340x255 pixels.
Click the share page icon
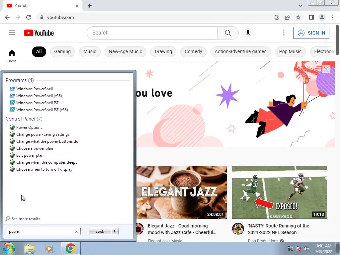click(x=288, y=17)
